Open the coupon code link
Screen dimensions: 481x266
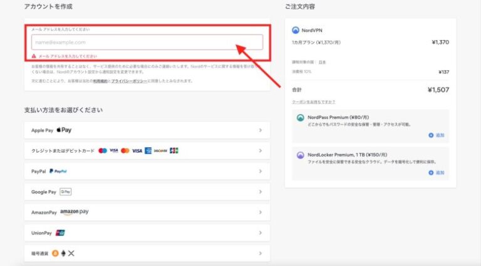click(313, 102)
